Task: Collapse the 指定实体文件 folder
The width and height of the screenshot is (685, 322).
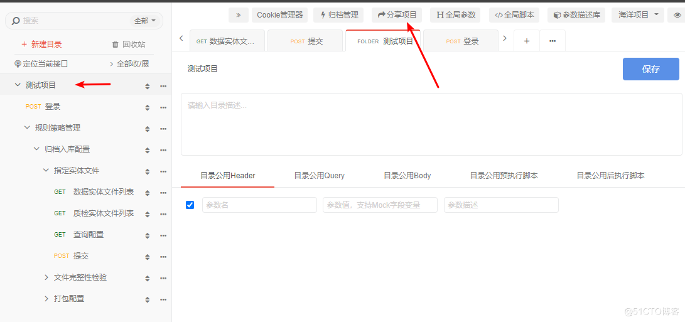Action: click(x=46, y=170)
